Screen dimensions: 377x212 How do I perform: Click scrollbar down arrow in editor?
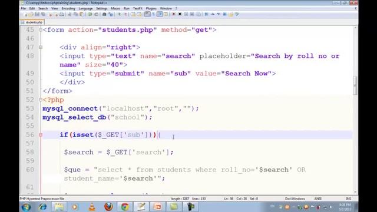355,192
